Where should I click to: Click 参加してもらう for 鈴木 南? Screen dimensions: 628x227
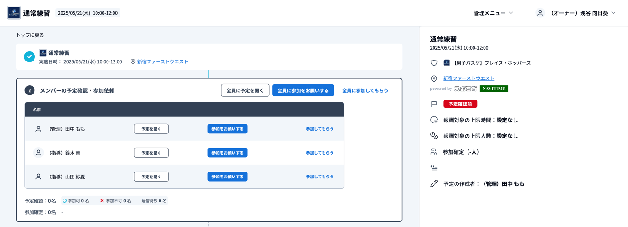click(320, 153)
